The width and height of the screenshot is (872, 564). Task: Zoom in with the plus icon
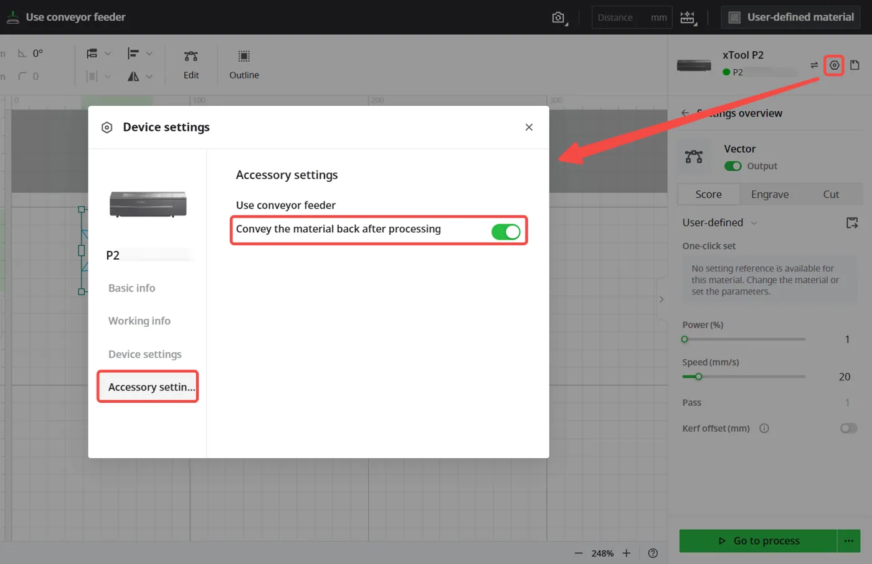[x=627, y=553]
